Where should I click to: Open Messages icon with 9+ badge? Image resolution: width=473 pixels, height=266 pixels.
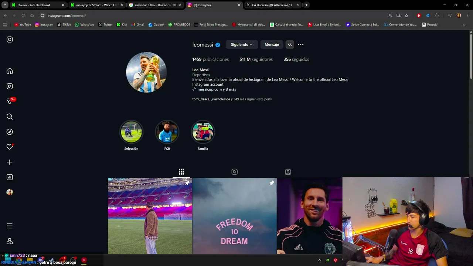click(10, 101)
